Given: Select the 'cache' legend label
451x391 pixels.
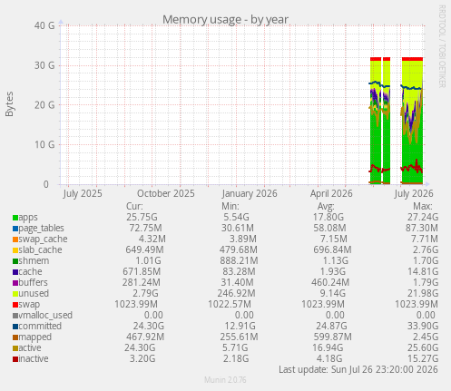Looking at the screenshot, I should [30, 272].
